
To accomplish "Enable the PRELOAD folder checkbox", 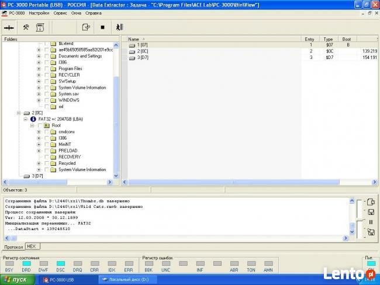I will [46, 151].
